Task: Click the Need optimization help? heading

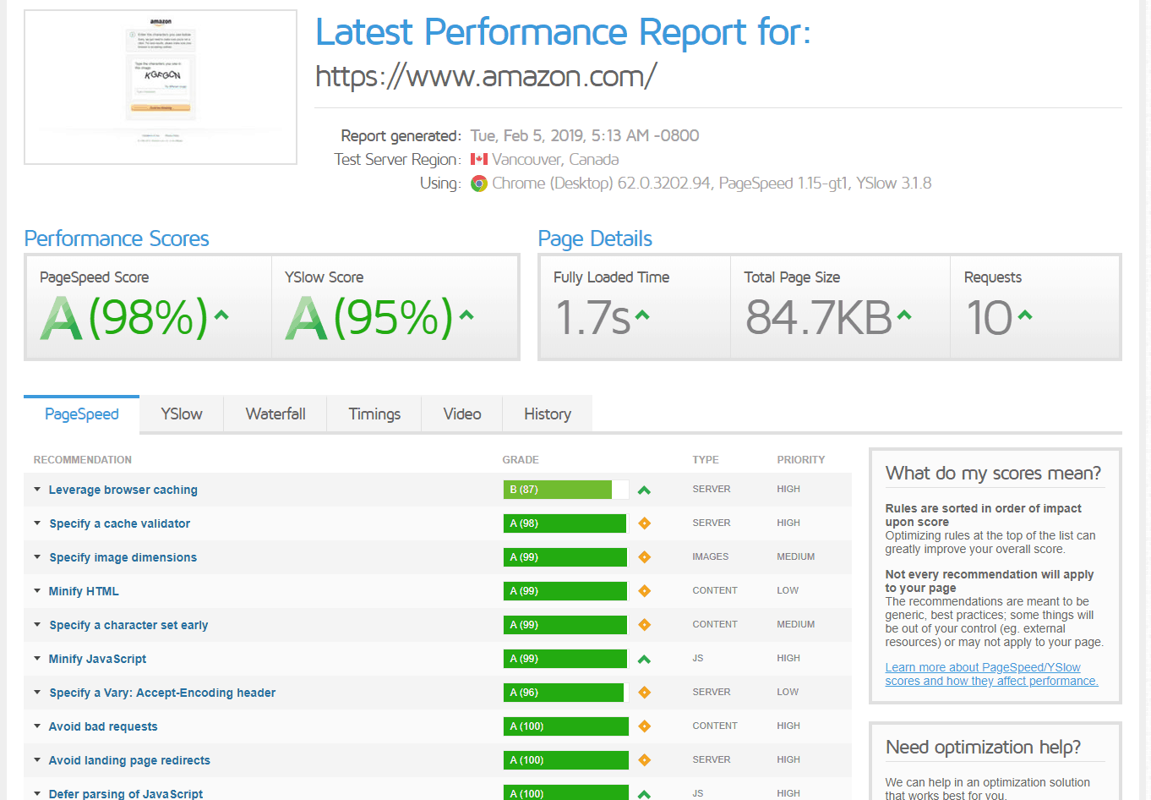Action: point(984,748)
